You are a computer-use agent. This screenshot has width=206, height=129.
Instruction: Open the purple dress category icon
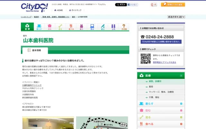point(81,27)
